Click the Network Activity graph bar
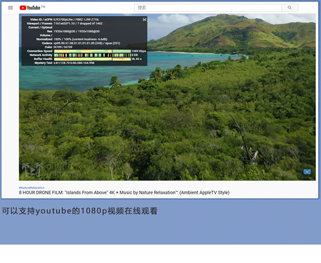The width and height of the screenshot is (321, 263). 92,55
